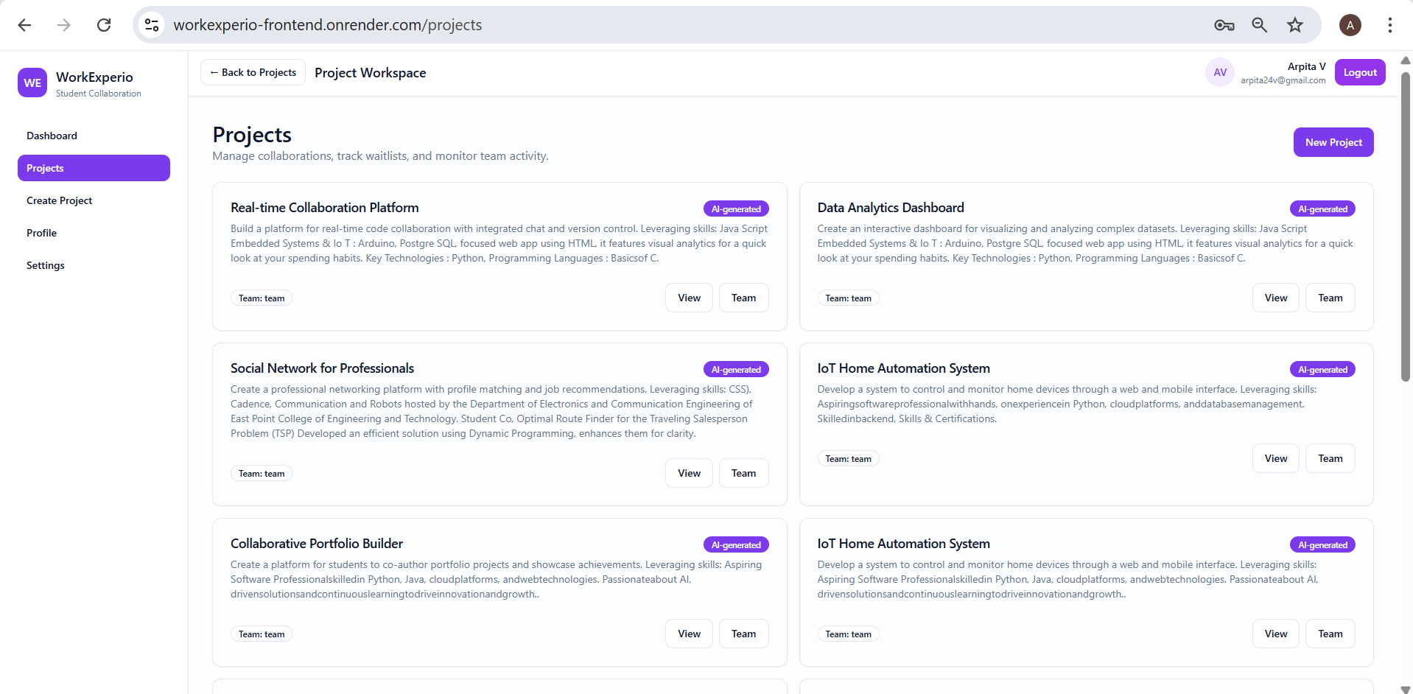Open Dashboard in the sidebar
This screenshot has height=694, width=1413.
(x=94, y=136)
